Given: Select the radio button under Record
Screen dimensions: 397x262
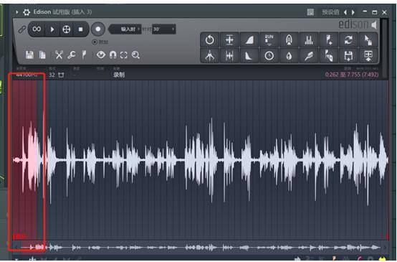Looking at the screenshot, I should coord(95,42).
